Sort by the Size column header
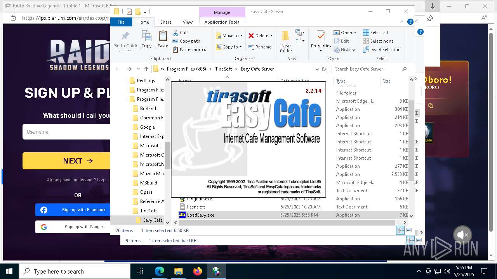 click(x=394, y=81)
